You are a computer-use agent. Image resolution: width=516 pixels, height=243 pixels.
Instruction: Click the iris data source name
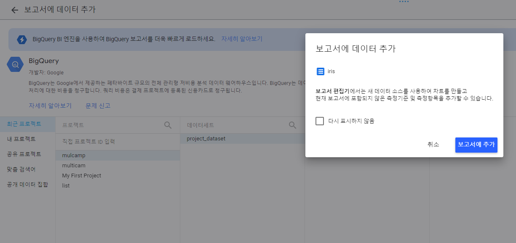(x=331, y=71)
